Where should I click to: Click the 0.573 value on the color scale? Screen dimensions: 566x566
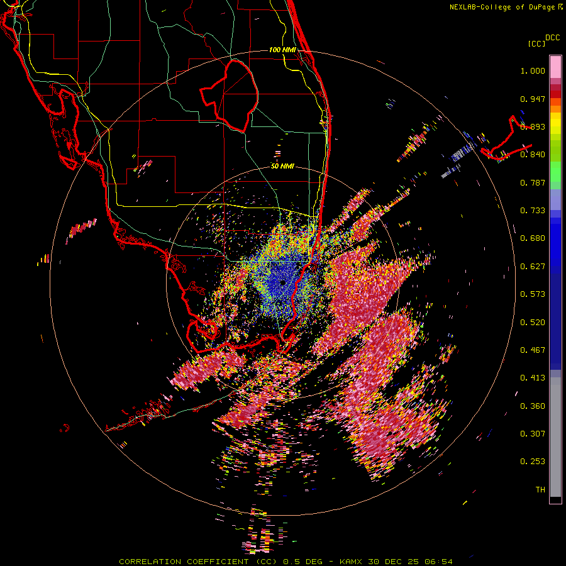533,294
